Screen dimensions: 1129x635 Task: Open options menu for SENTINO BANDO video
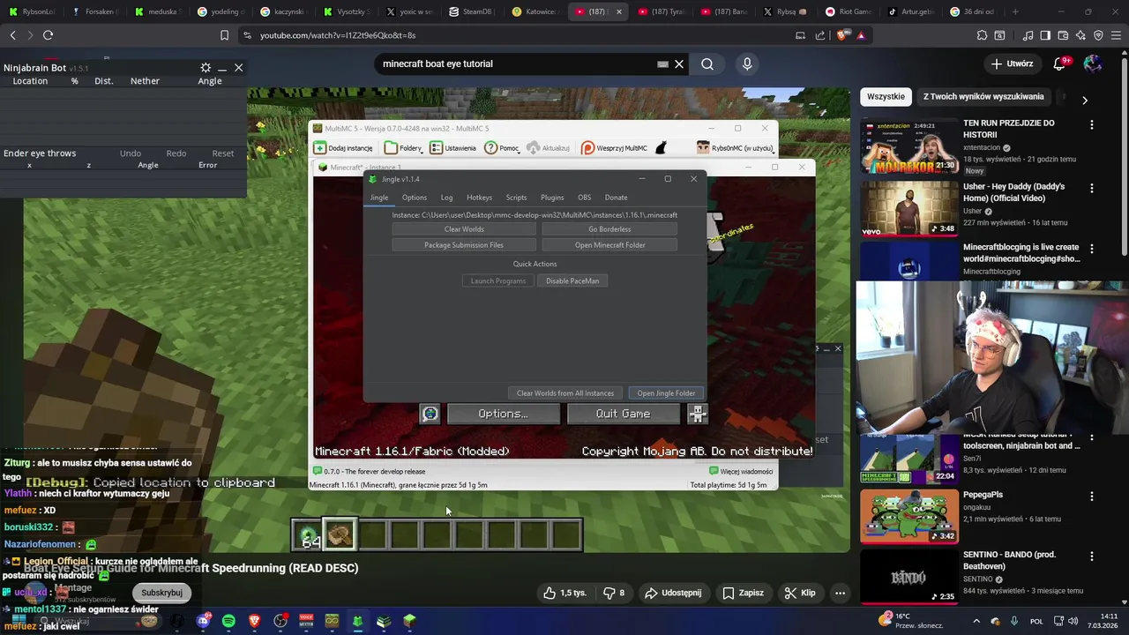pos(1092,557)
